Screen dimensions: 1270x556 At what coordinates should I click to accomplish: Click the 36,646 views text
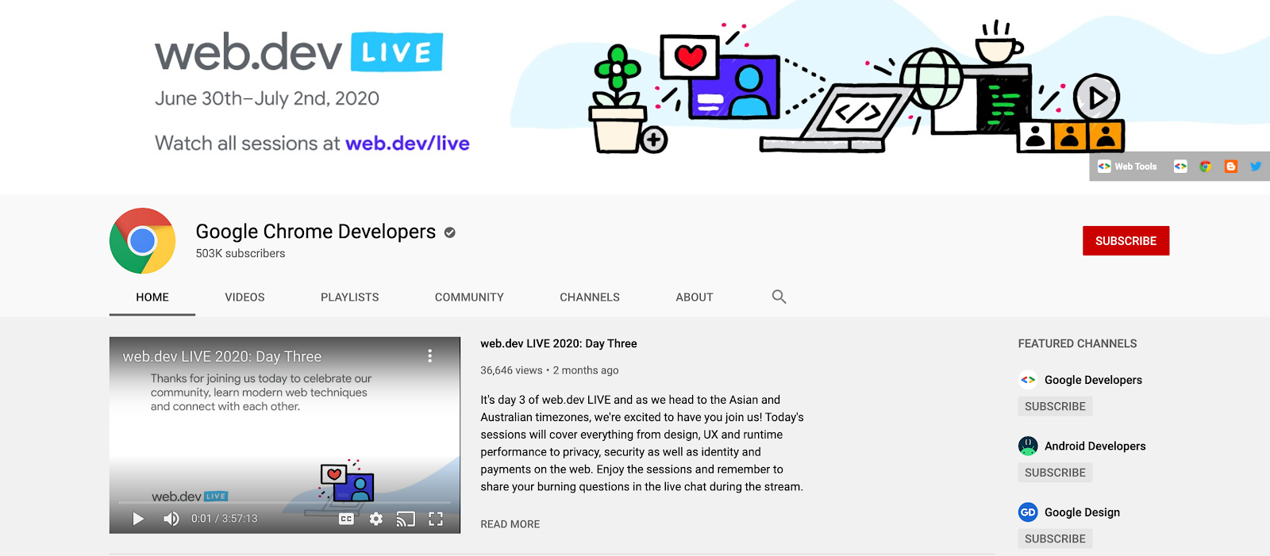point(511,370)
